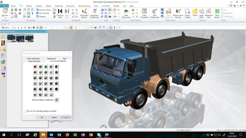Viewport: 246px width, 138px height.
Task: Click the View Zones icon
Action: coord(217,11)
